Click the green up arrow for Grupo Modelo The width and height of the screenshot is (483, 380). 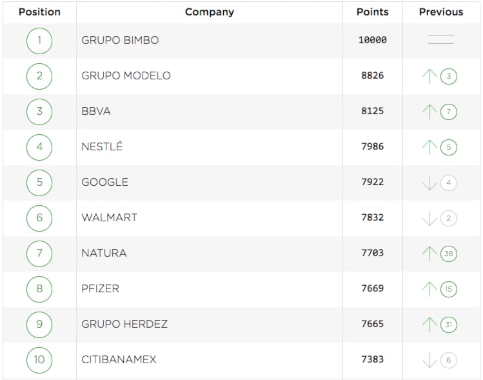pyautogui.click(x=429, y=76)
